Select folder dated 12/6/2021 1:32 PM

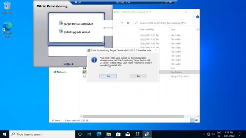coord(150,39)
